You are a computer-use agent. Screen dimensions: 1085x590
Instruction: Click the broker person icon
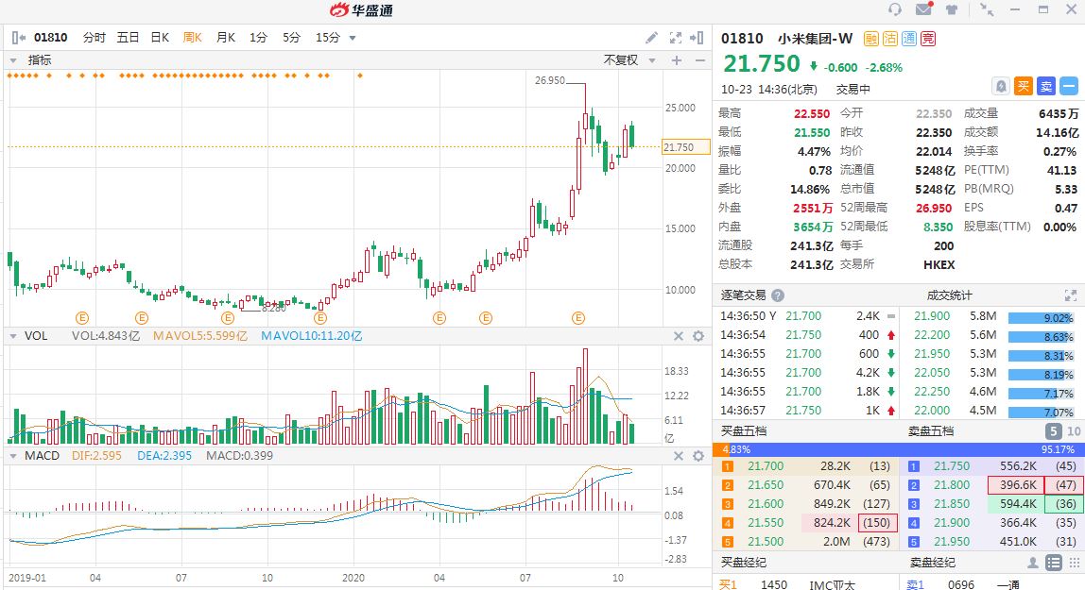click(x=1033, y=563)
